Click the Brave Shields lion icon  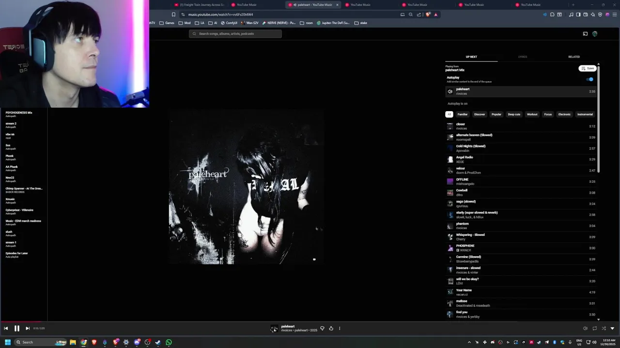pyautogui.click(x=428, y=14)
